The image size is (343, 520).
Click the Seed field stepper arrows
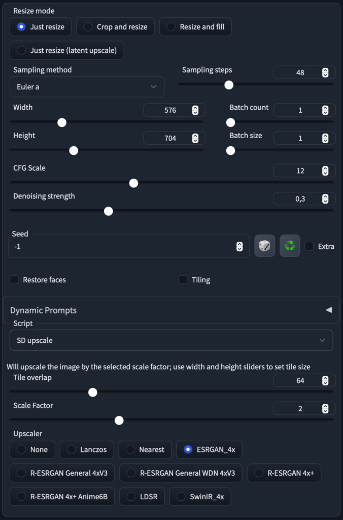239,246
